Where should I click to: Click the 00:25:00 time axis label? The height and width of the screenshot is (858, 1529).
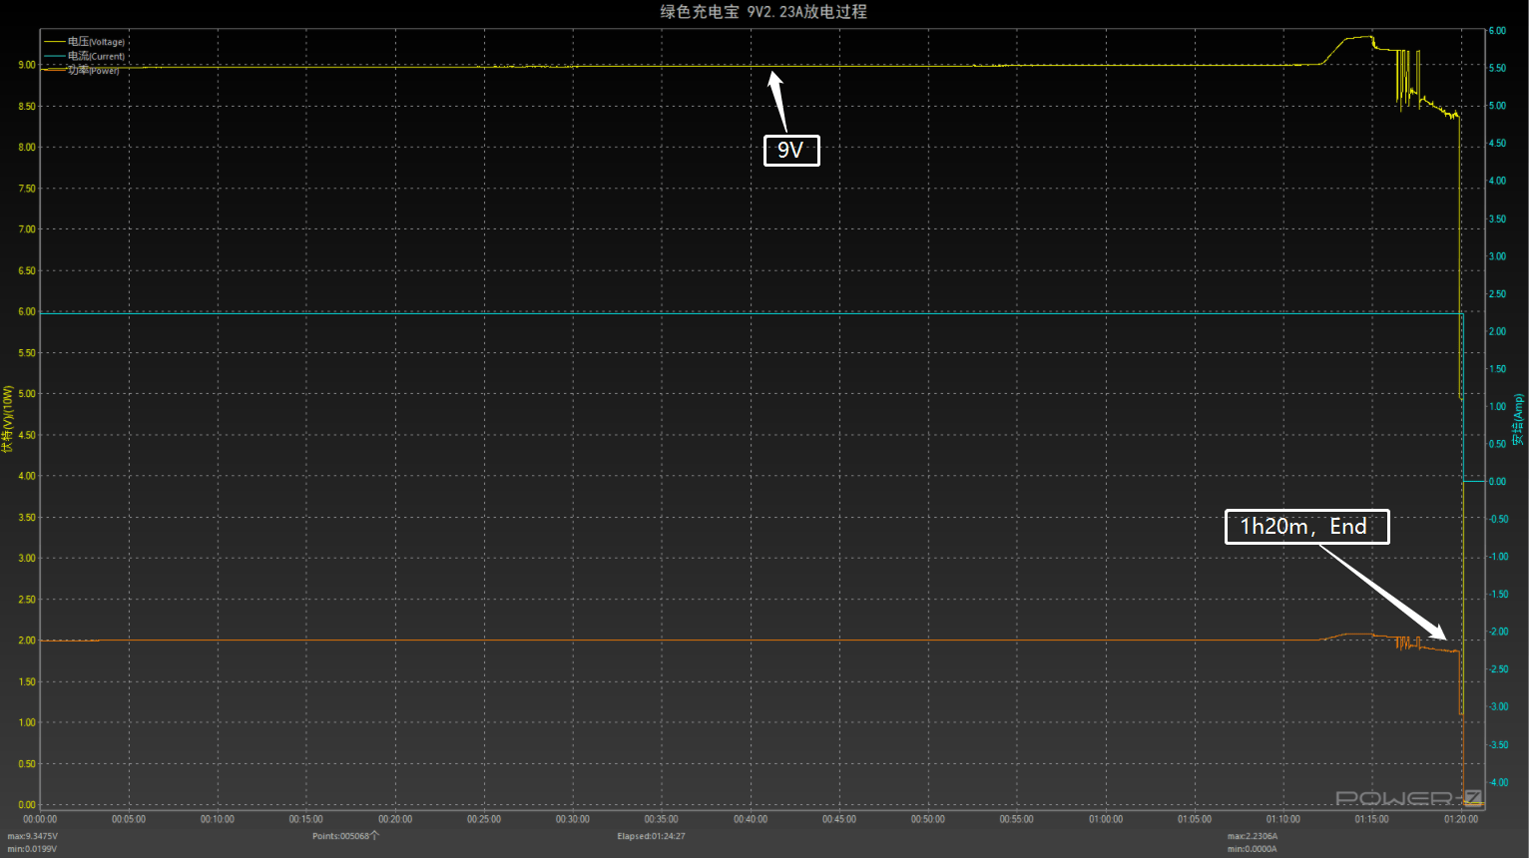pos(484,819)
